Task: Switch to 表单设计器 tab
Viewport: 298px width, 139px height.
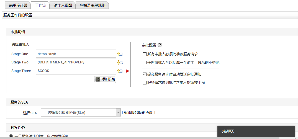Action: 18,5
